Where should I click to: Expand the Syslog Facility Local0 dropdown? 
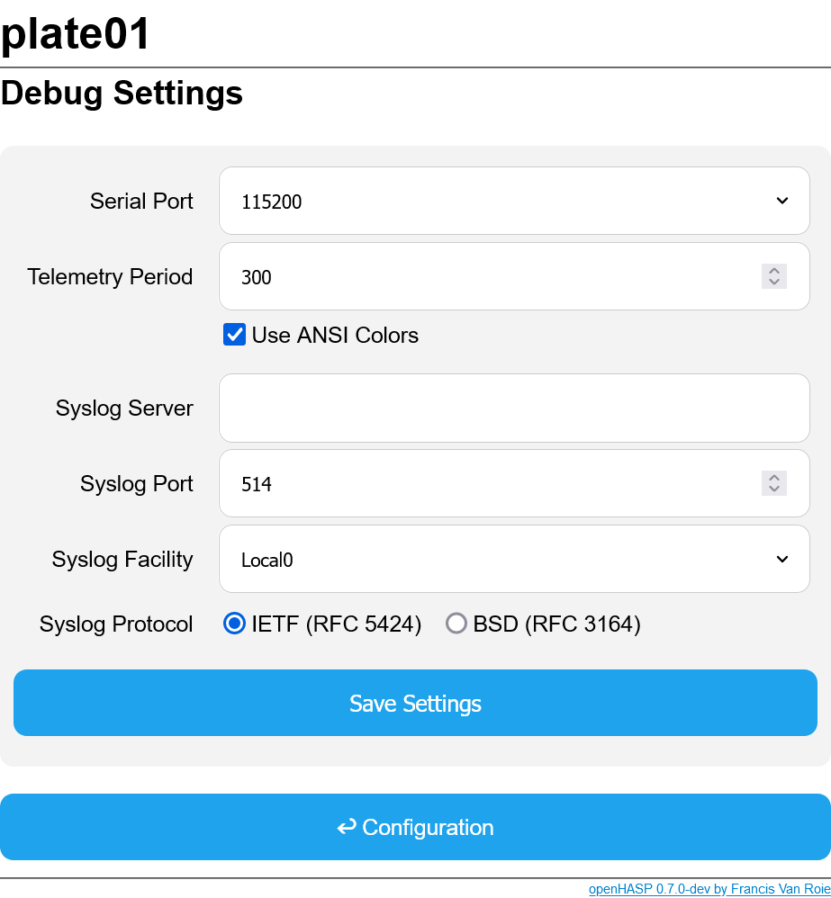pos(513,560)
